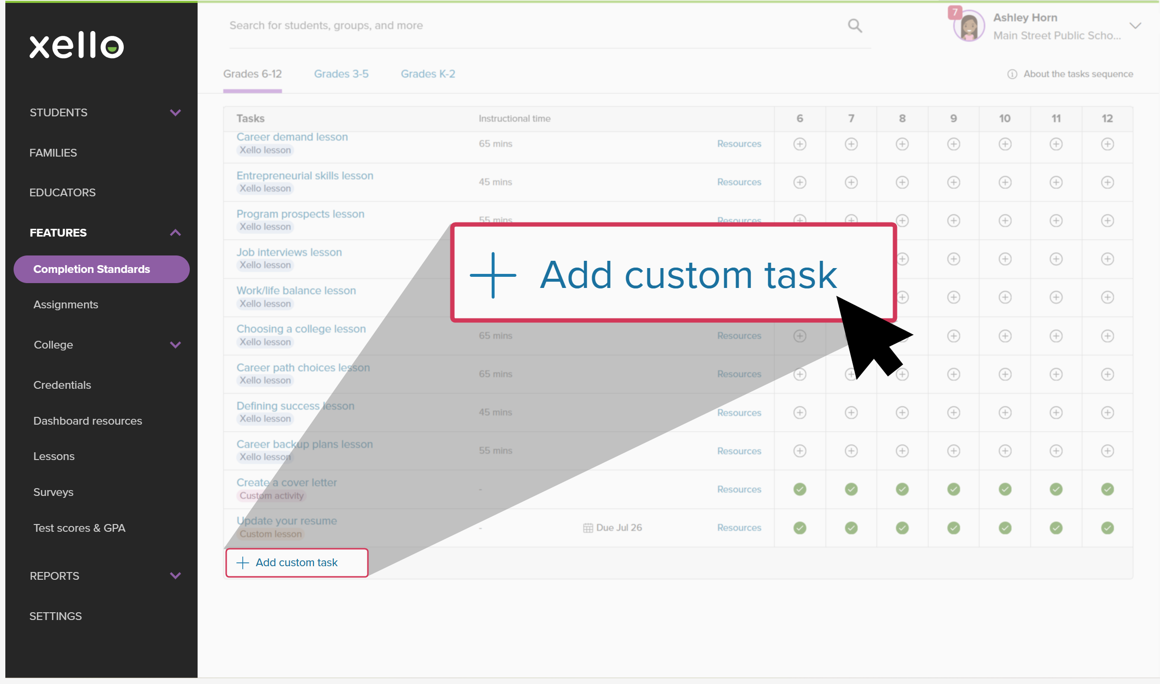The height and width of the screenshot is (684, 1160).
Task: Add Program prospects lesson to grade 11
Action: (1056, 221)
